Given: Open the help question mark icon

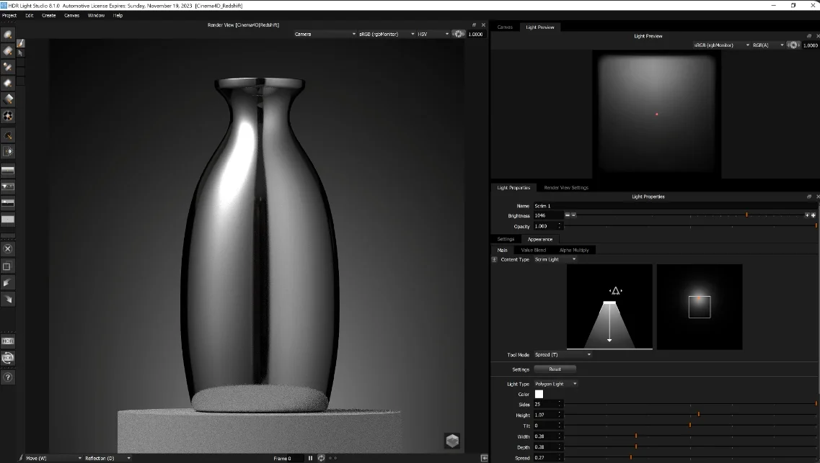Looking at the screenshot, I should coord(8,377).
